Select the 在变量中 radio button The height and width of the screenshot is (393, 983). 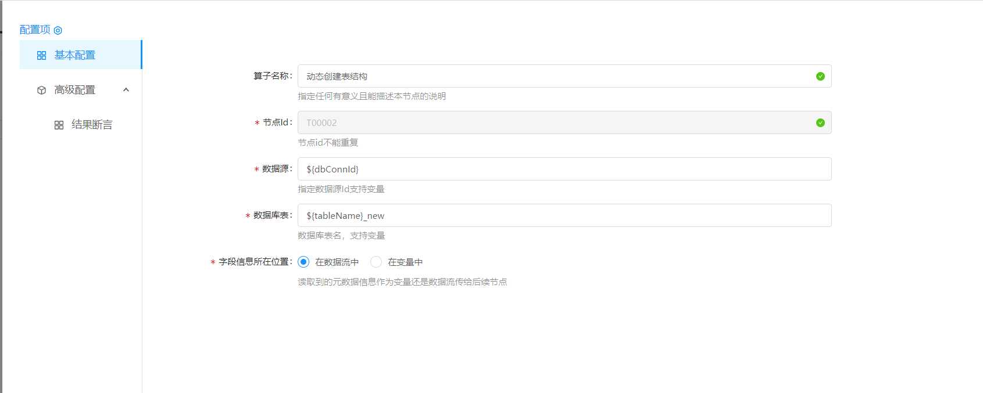pyautogui.click(x=376, y=262)
